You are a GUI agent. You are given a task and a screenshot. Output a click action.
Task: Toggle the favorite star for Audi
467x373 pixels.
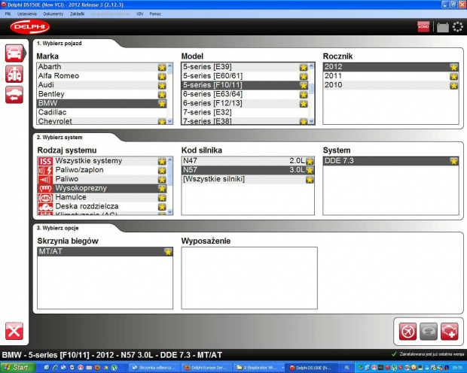click(x=162, y=86)
